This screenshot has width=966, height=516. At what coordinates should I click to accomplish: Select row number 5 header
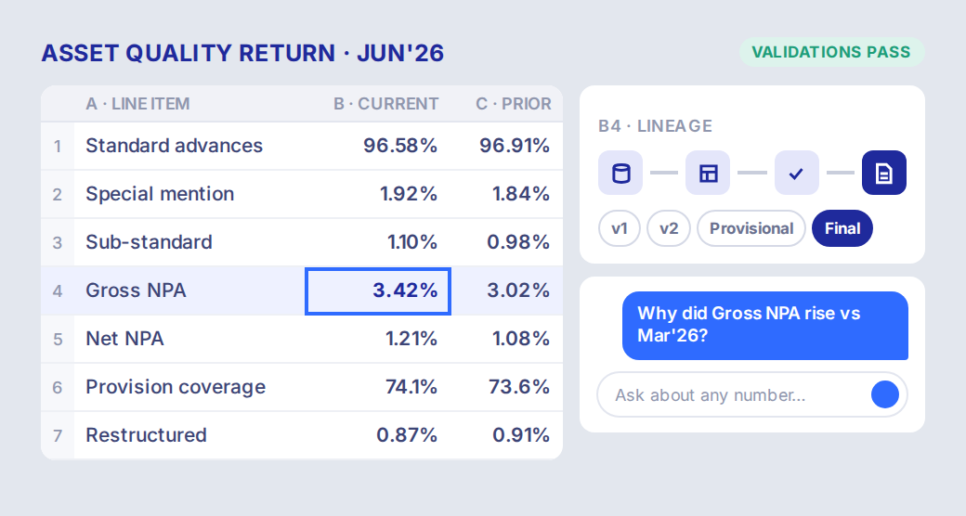click(58, 340)
